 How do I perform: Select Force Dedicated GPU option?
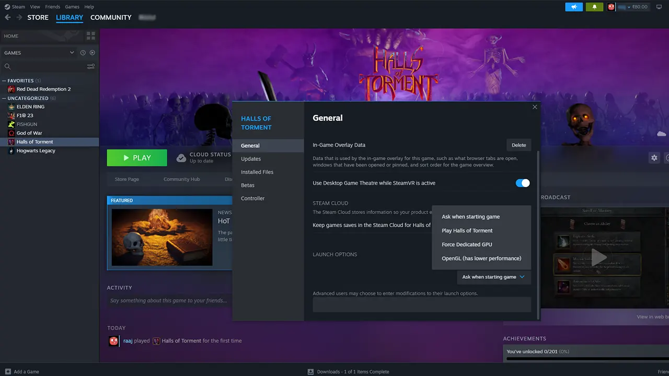click(467, 244)
